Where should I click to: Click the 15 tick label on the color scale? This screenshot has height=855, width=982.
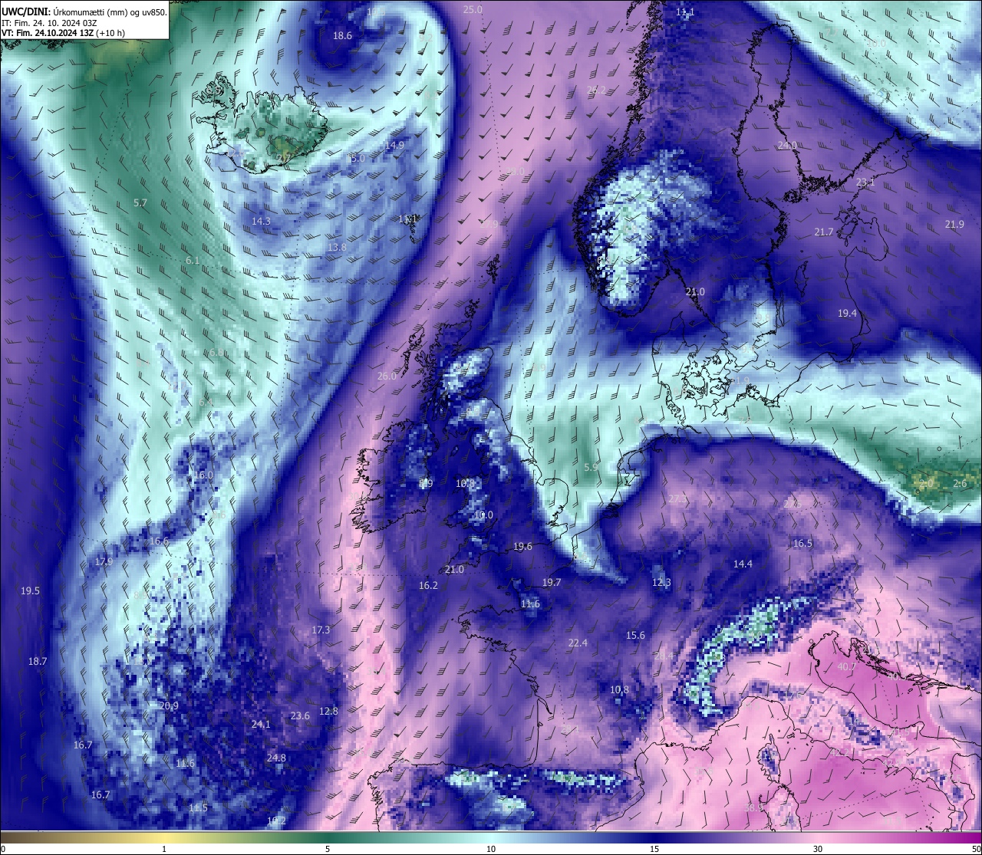pos(654,849)
